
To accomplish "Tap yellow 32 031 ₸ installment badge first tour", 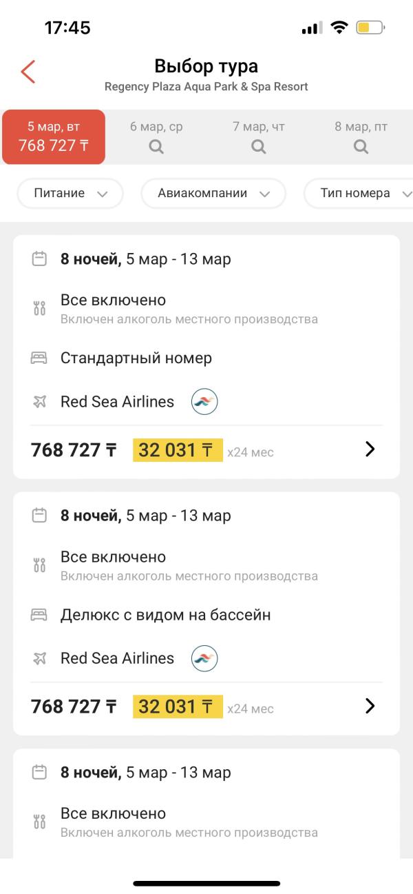I will 178,450.
